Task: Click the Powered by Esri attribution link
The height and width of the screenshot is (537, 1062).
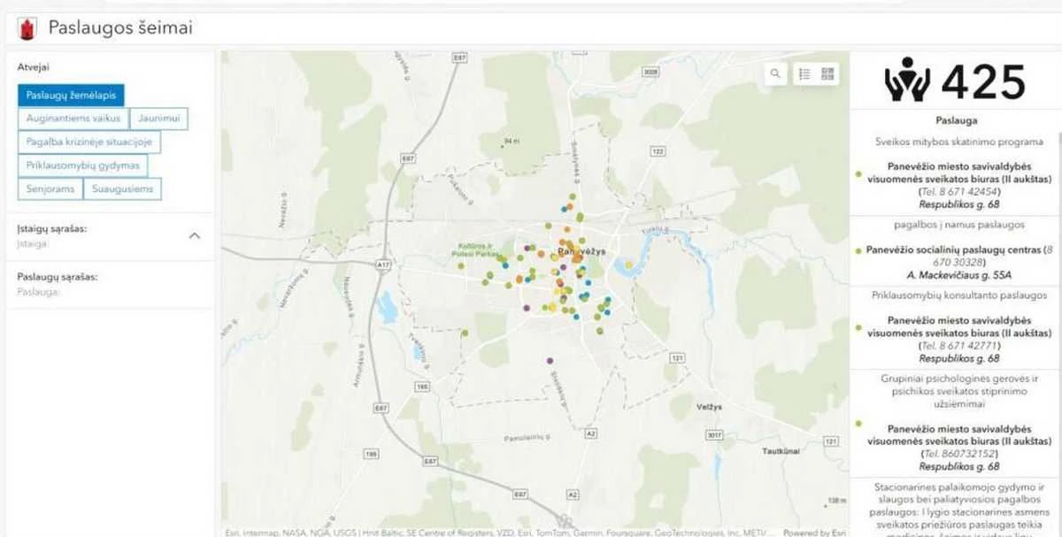Action: pyautogui.click(x=815, y=533)
